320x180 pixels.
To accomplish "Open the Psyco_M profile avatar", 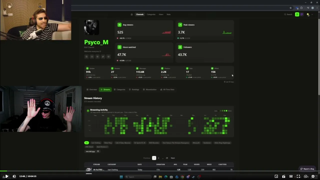I will tap(91, 27).
